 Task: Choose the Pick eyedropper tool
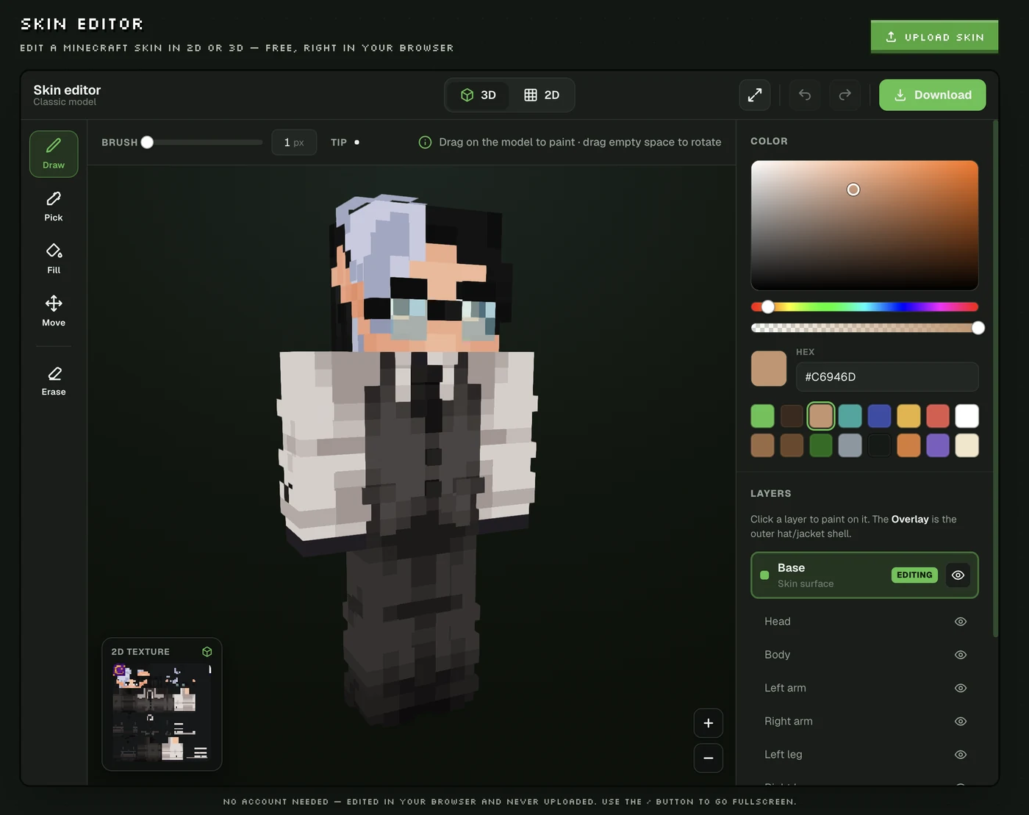point(54,207)
